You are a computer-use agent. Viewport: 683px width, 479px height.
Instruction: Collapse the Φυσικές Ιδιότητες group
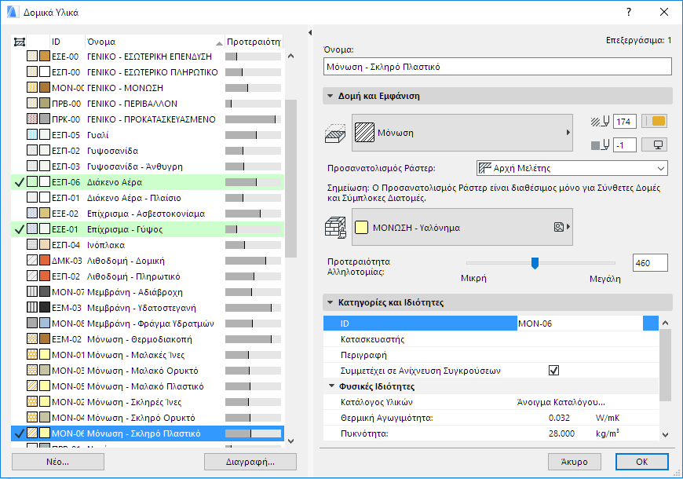click(x=332, y=386)
